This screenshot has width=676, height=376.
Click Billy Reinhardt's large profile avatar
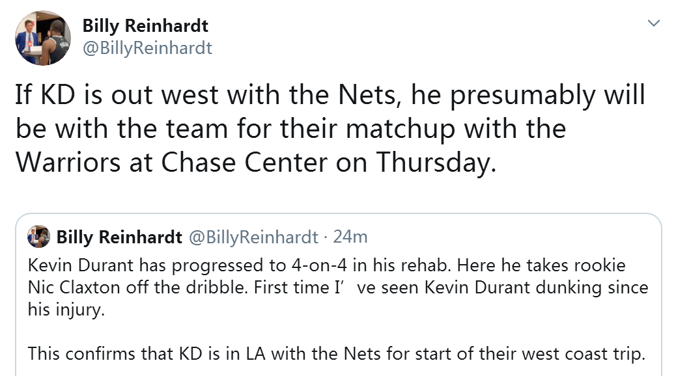click(x=43, y=38)
